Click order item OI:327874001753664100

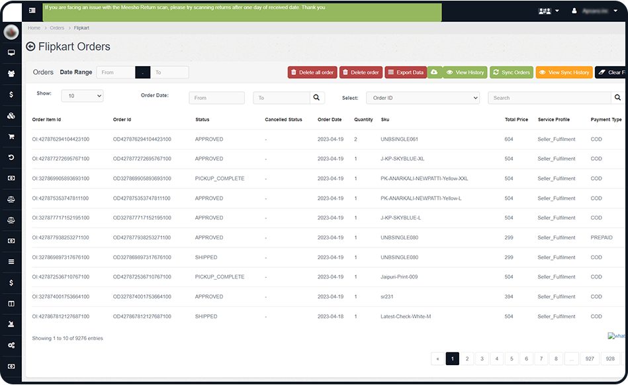point(60,296)
